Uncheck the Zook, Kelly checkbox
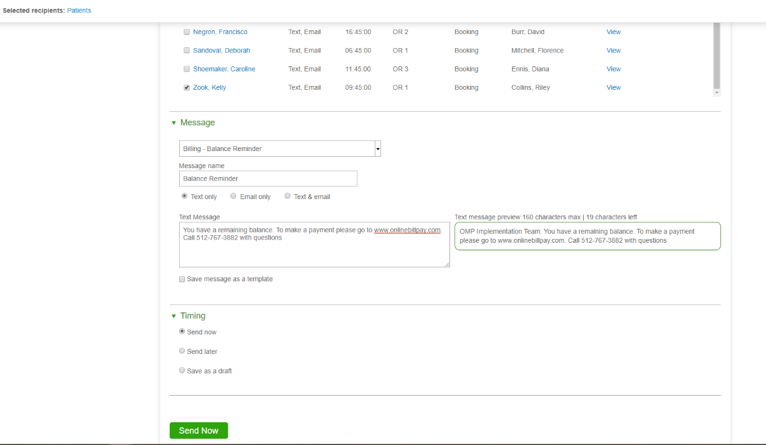The image size is (766, 445). pos(187,88)
